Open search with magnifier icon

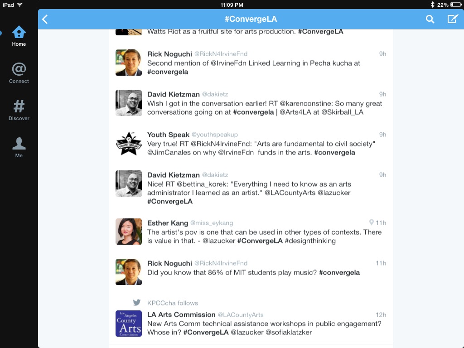point(430,19)
